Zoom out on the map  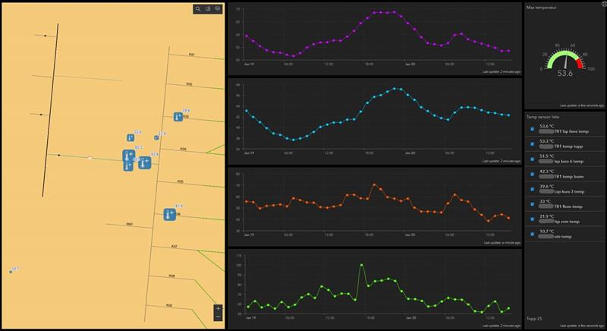click(218, 317)
